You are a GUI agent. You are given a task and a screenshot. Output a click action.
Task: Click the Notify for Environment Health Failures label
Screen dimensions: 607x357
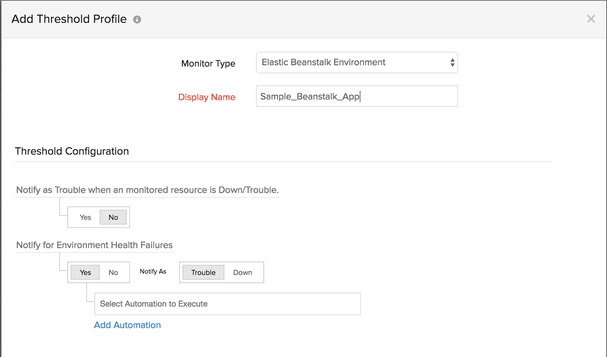[x=94, y=245]
